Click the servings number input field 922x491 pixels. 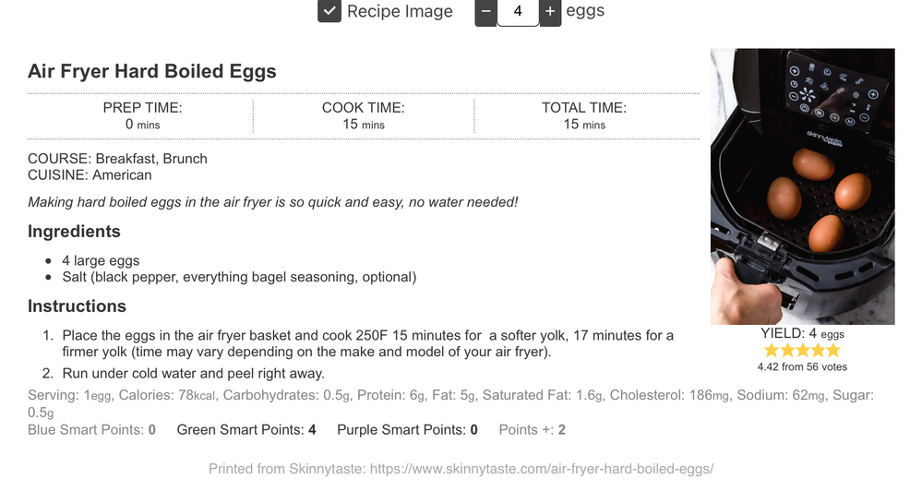coord(518,12)
